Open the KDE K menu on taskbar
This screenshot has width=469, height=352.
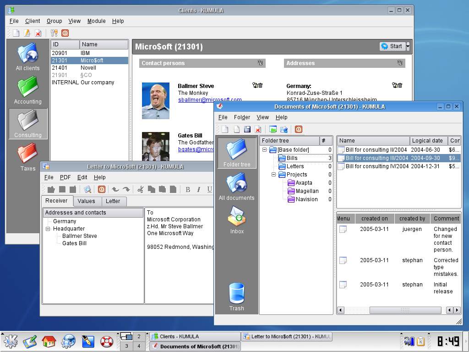[x=10, y=341]
